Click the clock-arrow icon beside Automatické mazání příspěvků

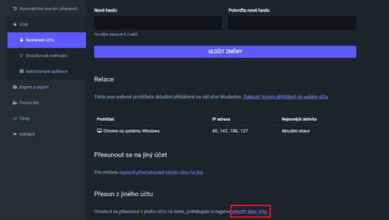(15, 9)
